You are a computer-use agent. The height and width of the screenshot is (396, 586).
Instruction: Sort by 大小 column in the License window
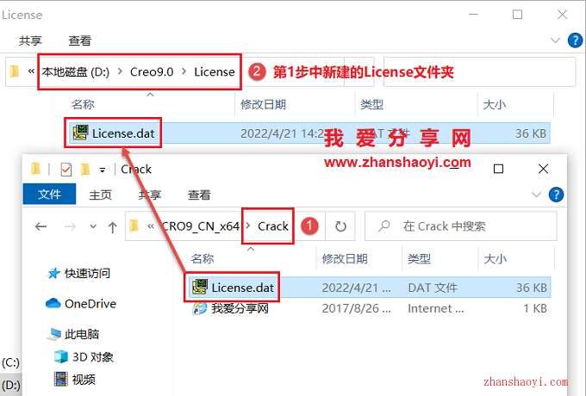pyautogui.click(x=494, y=104)
